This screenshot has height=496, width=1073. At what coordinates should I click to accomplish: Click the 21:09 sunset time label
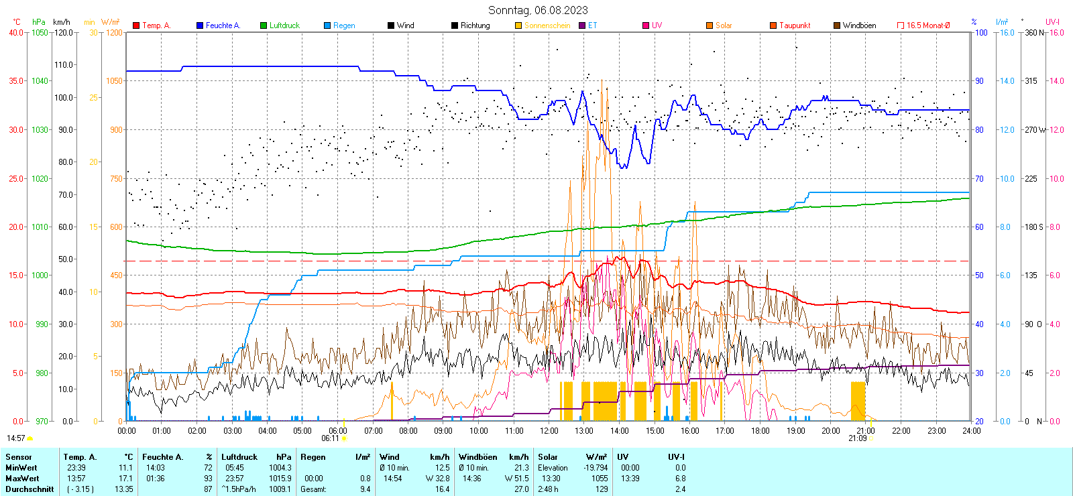coord(857,438)
